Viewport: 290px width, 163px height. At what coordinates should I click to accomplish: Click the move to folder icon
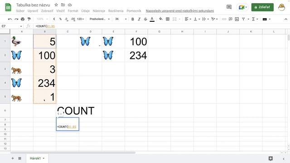[63, 5]
